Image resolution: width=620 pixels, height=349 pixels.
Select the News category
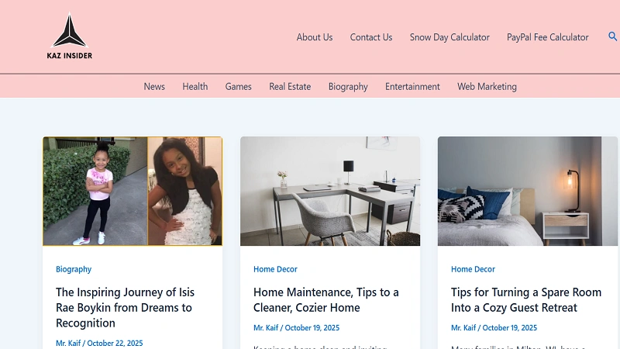coord(154,87)
